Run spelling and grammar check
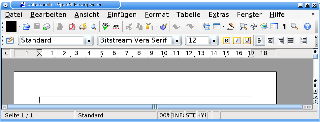The width and height of the screenshot is (320, 122). coord(106,26)
